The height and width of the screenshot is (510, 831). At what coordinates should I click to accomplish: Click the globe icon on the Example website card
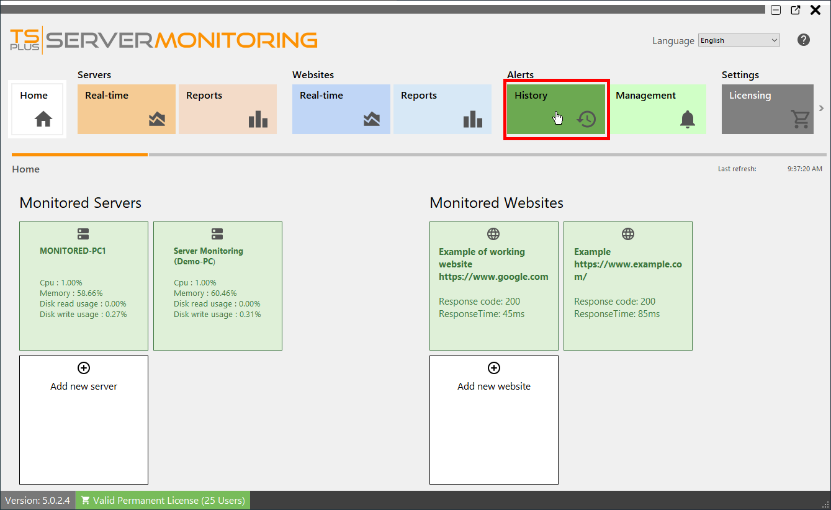[x=628, y=234]
